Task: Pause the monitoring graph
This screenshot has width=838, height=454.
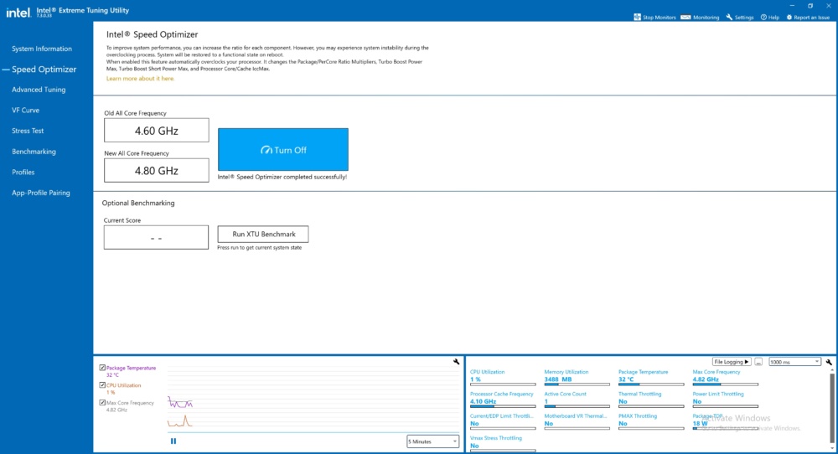Action: tap(173, 441)
